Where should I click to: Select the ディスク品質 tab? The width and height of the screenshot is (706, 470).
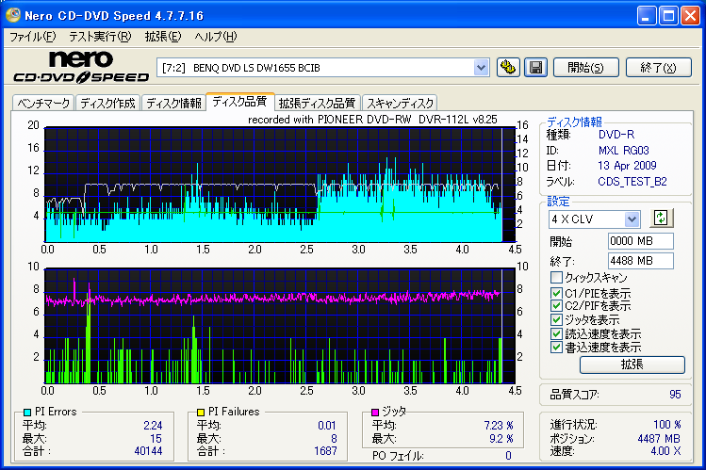pyautogui.click(x=240, y=102)
